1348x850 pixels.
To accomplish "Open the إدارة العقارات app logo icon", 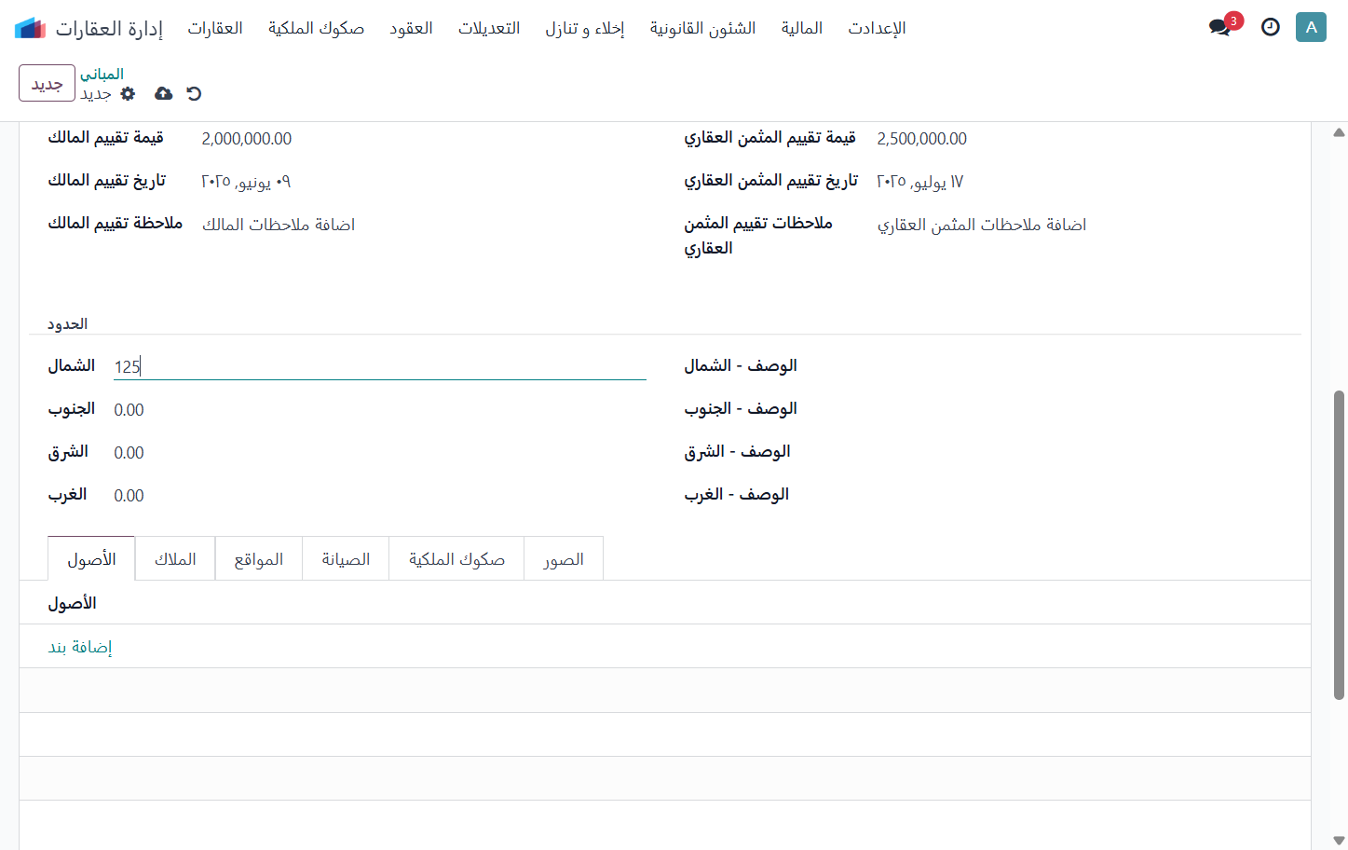I will pyautogui.click(x=31, y=28).
